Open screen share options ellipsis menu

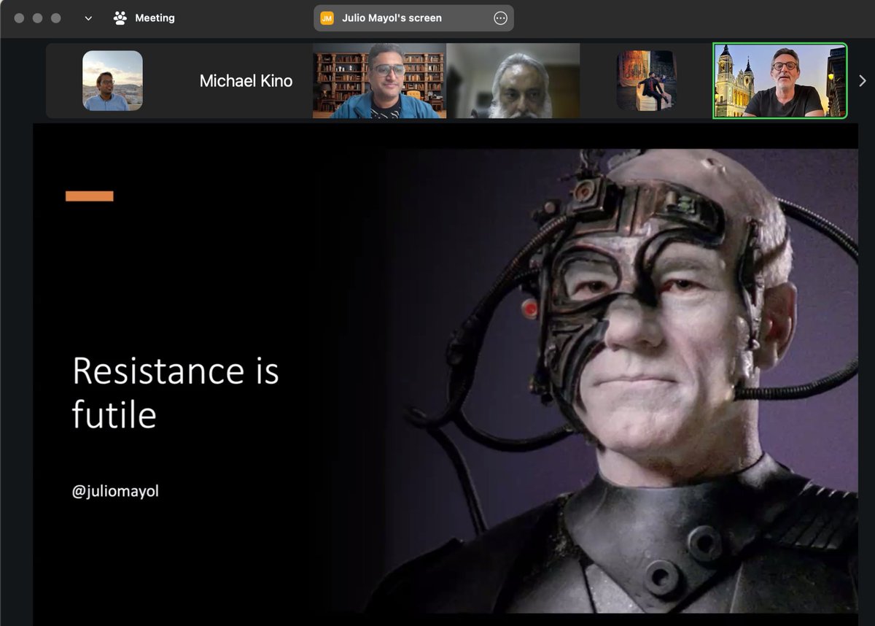[x=500, y=18]
